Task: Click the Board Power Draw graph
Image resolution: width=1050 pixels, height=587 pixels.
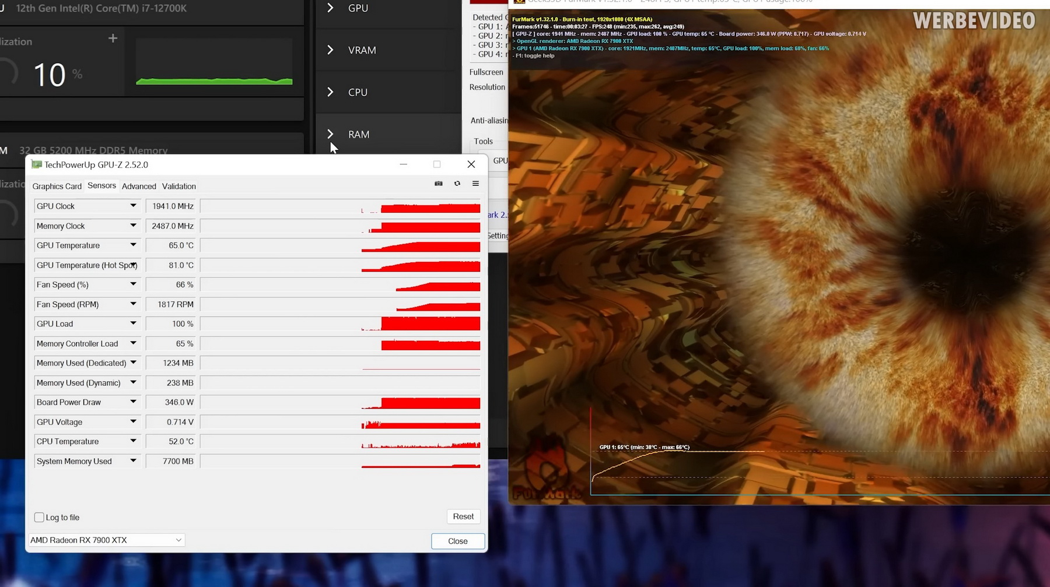Action: click(341, 402)
